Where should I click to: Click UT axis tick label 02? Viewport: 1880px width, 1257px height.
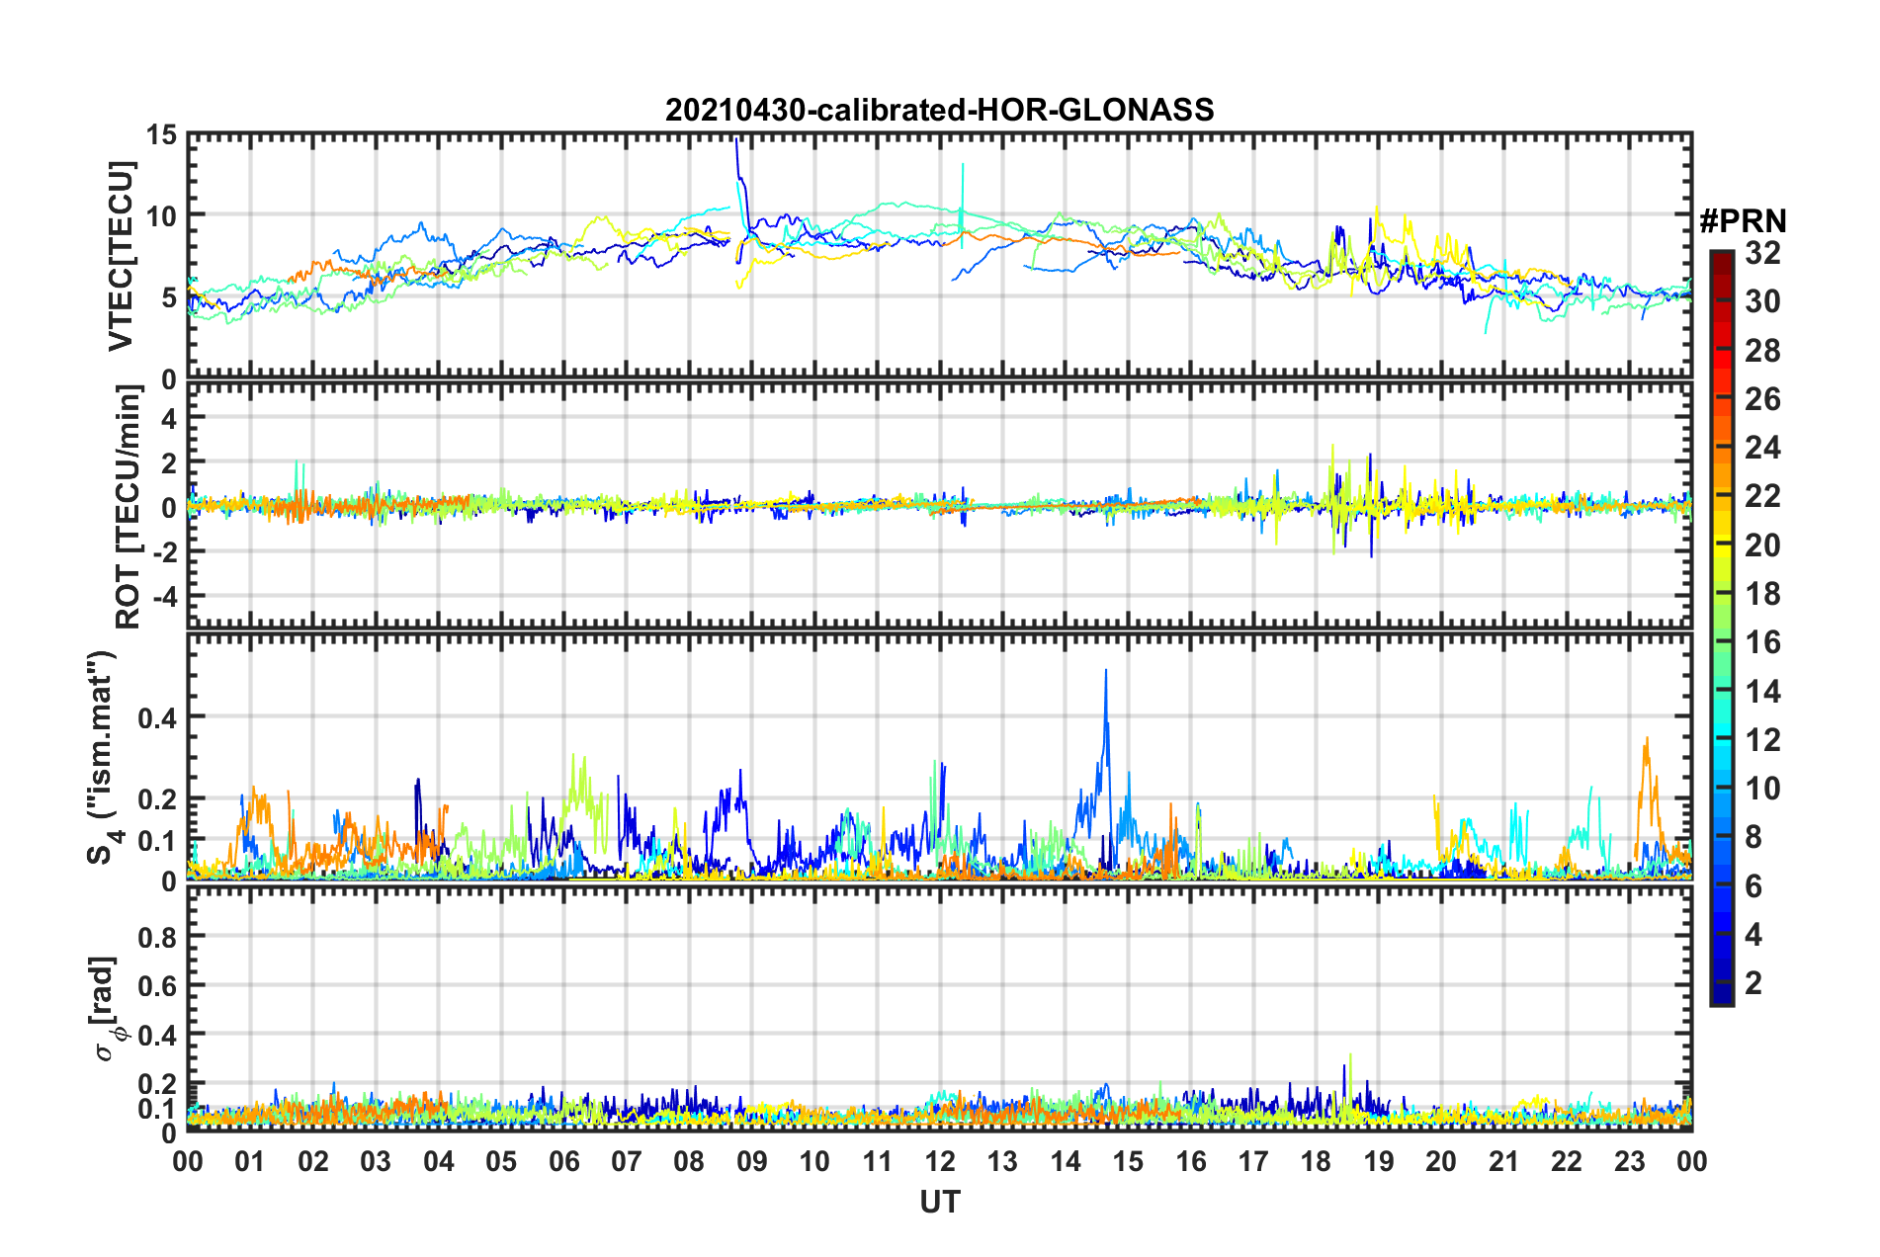tap(313, 1161)
